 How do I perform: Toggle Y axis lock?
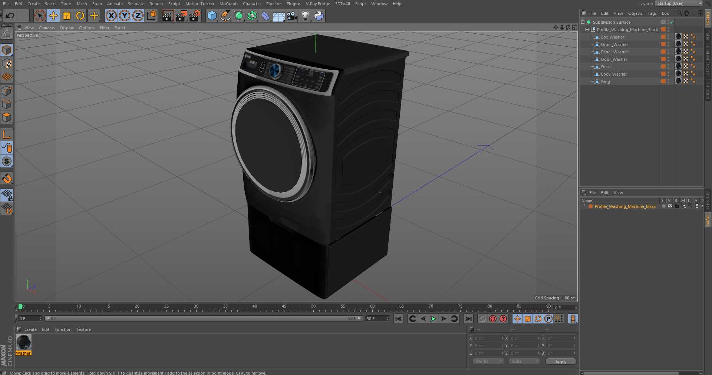[125, 16]
